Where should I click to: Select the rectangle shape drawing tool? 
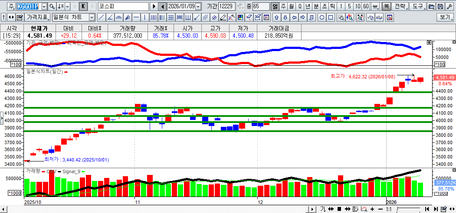coord(331,18)
